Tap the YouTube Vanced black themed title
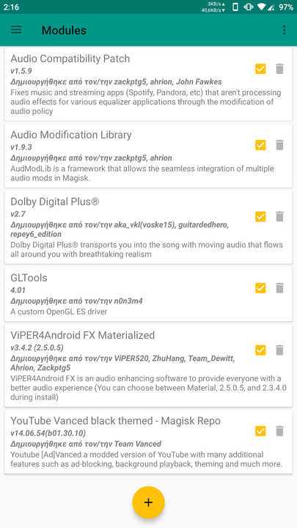 (x=116, y=421)
